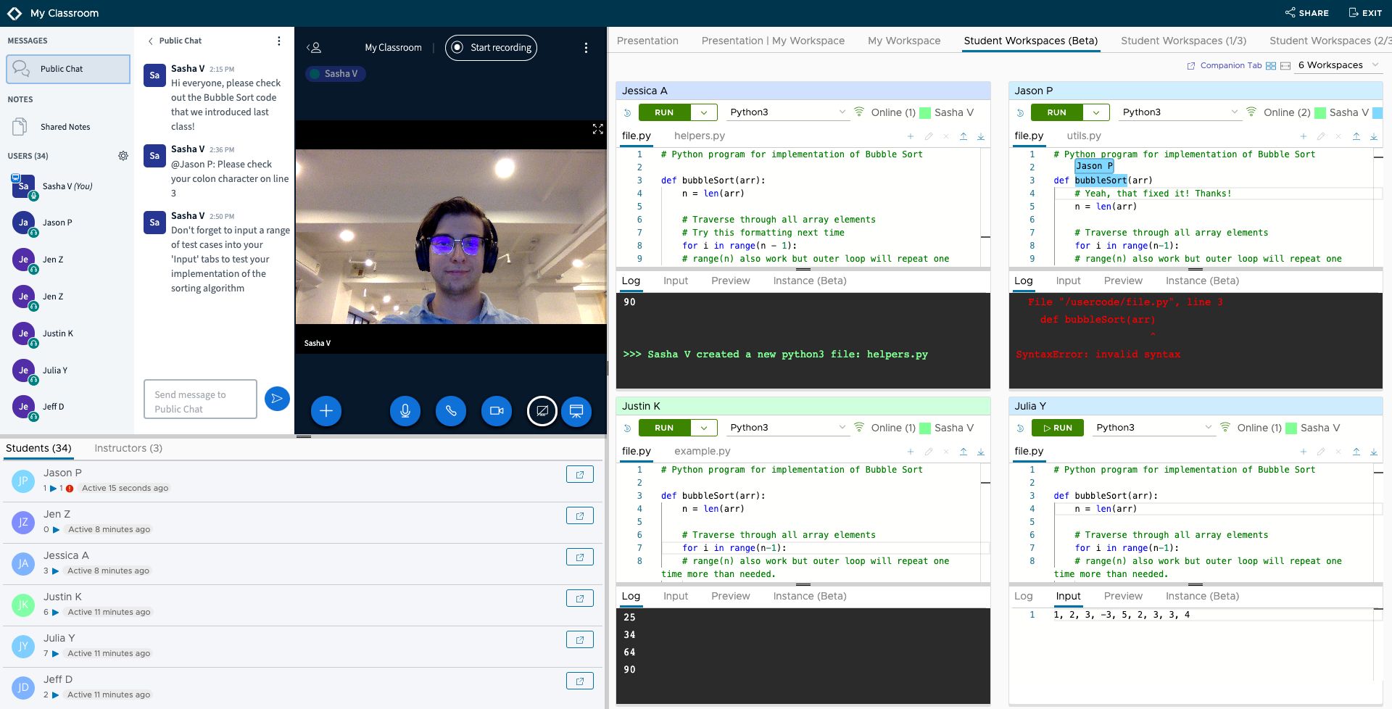This screenshot has height=709, width=1392.
Task: Mute the microphone in the call controls
Action: 405,410
